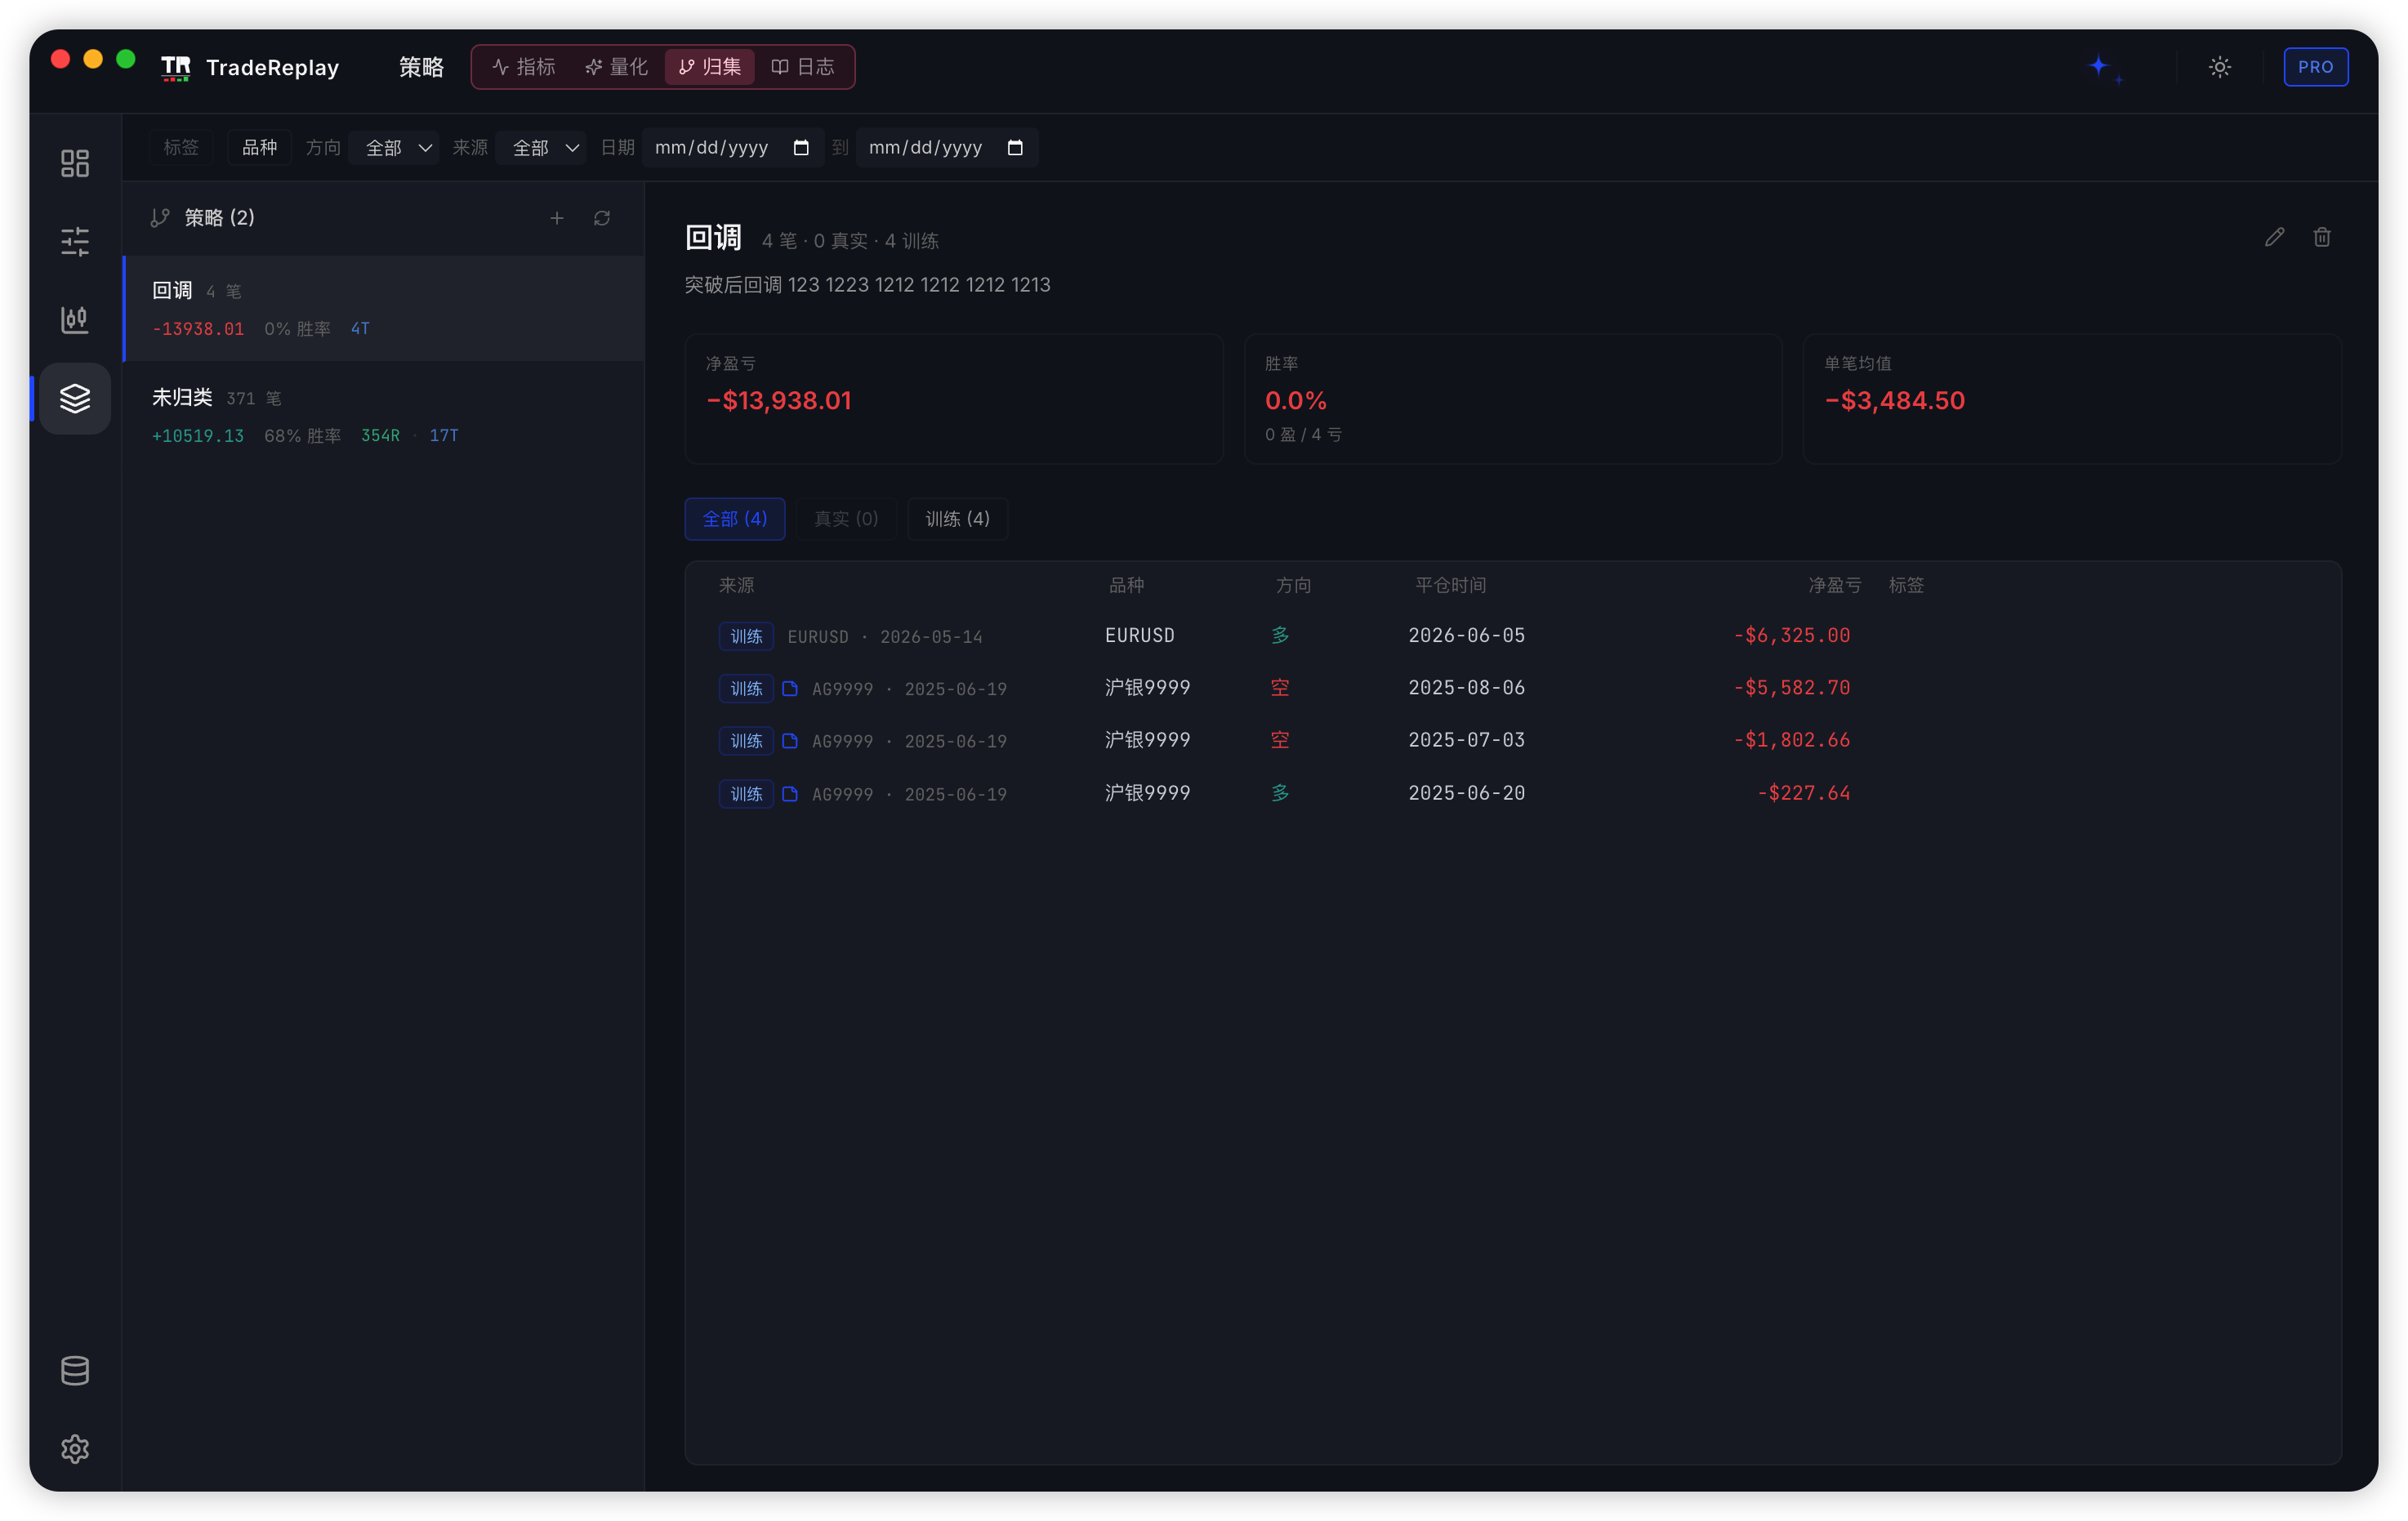The height and width of the screenshot is (1521, 2408).
Task: Select the 全部 (4) filter tab
Action: point(735,519)
